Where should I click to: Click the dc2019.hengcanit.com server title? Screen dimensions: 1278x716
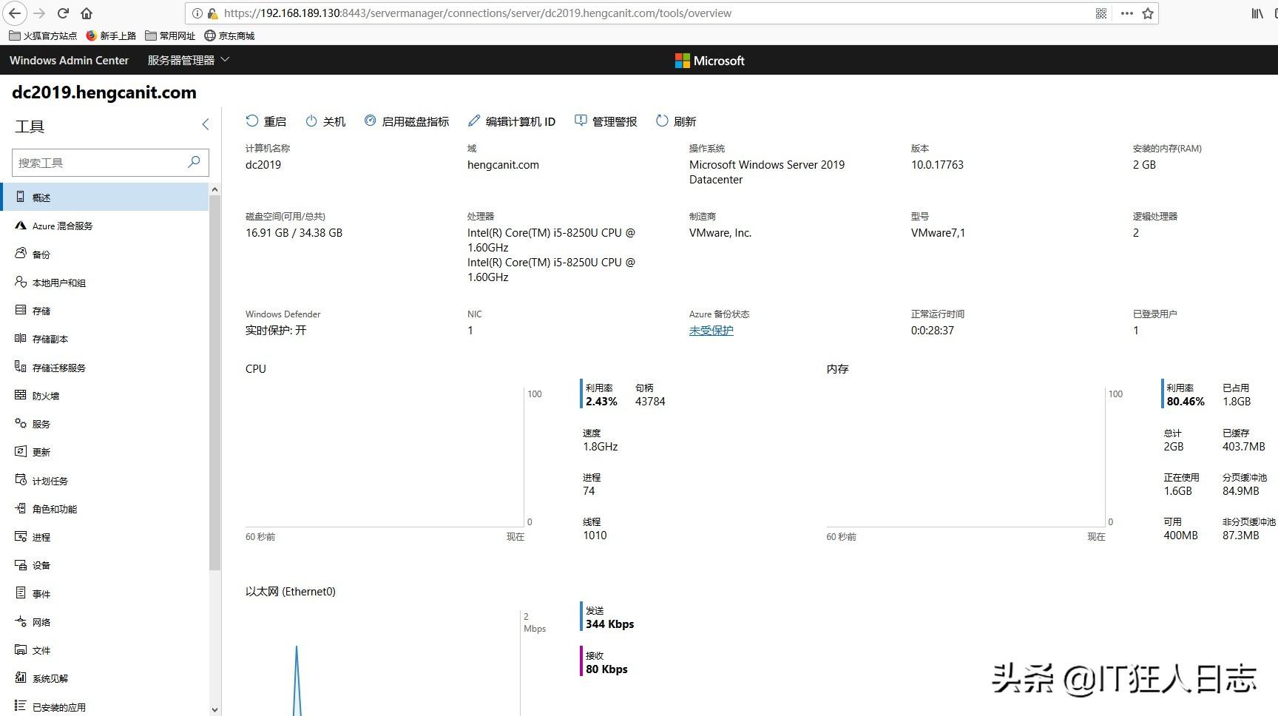coord(104,92)
